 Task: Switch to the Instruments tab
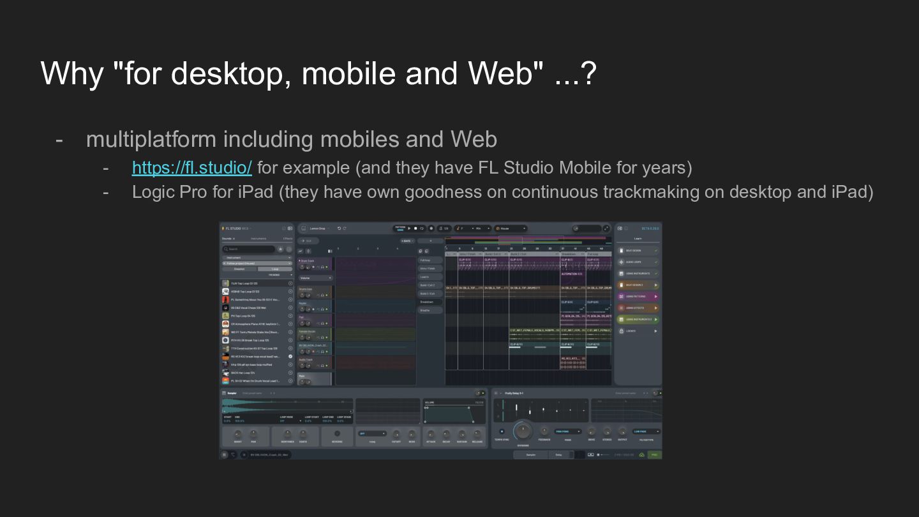click(x=258, y=239)
